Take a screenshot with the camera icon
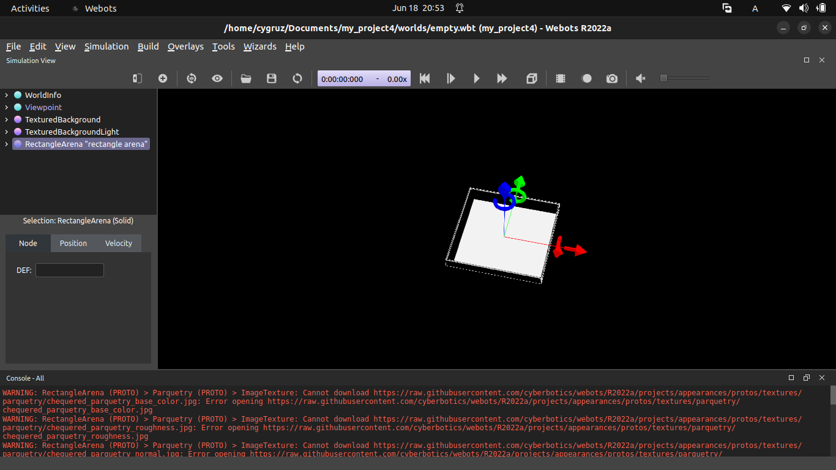The height and width of the screenshot is (470, 836). pyautogui.click(x=611, y=78)
